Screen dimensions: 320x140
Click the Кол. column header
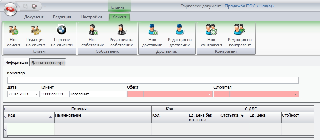(170, 117)
